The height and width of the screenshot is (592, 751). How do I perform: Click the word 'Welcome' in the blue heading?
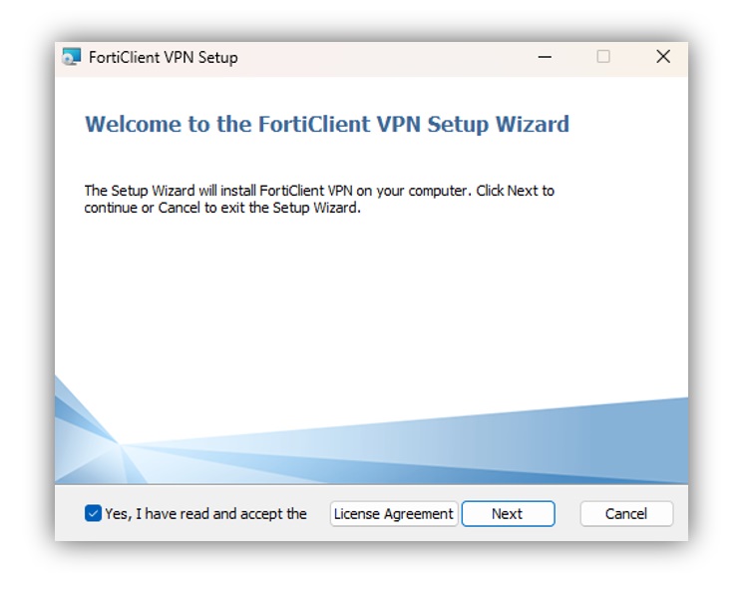click(134, 124)
